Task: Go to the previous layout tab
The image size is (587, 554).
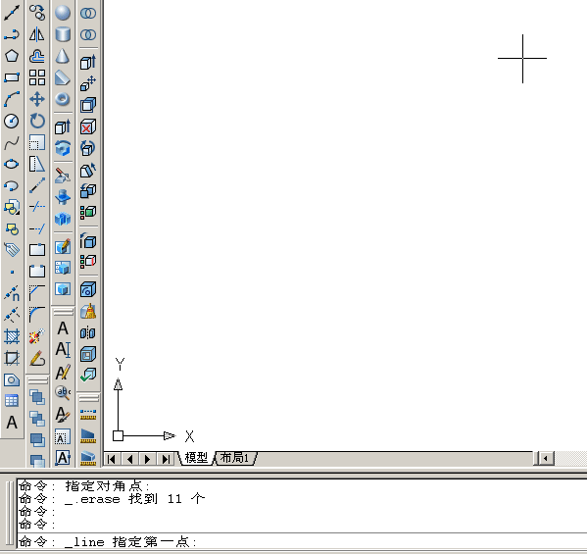Action: (129, 459)
